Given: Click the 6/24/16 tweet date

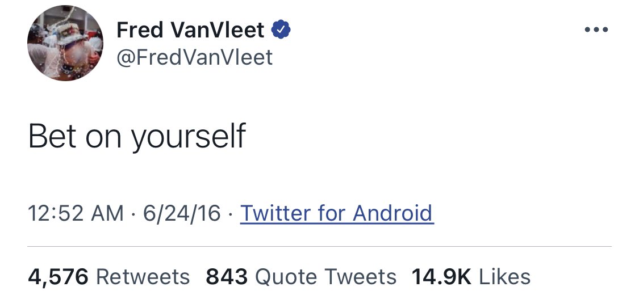Looking at the screenshot, I should (x=182, y=213).
